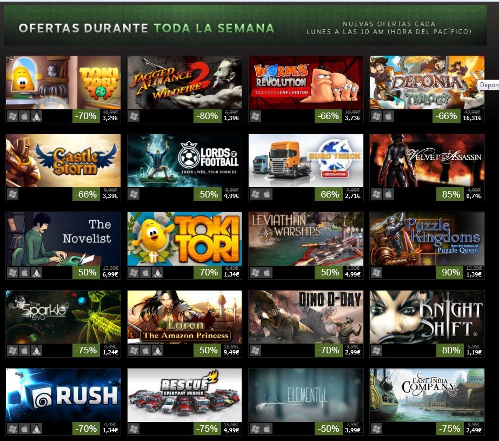Click the Linux icon under Toki Tori 2+
The width and height of the screenshot is (499, 441).
coord(37,116)
